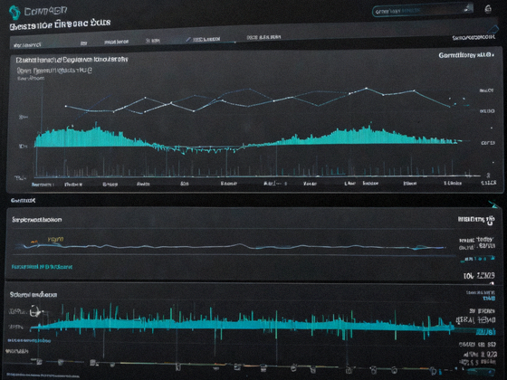The height and width of the screenshot is (380, 507).
Task: Click into the search field at top right
Action: [x=420, y=11]
